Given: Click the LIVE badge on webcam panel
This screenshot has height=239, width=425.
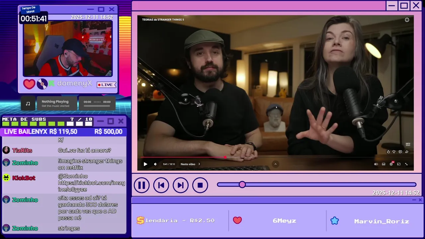Looking at the screenshot, I should (x=107, y=85).
